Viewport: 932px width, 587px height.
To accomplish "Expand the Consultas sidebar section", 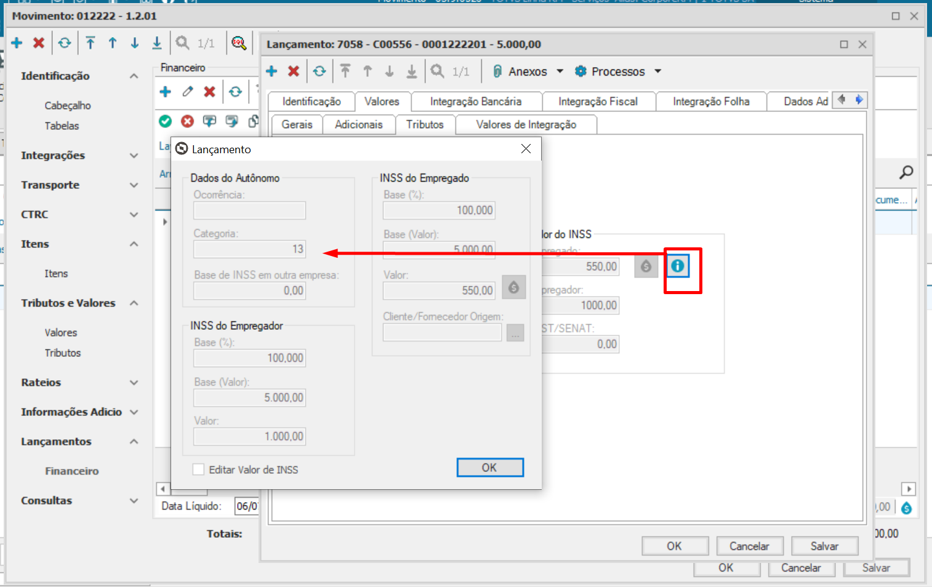I will pyautogui.click(x=134, y=500).
